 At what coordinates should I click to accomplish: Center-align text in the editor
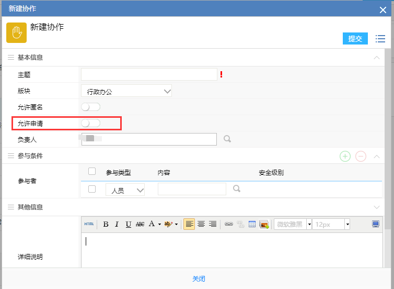click(x=201, y=224)
